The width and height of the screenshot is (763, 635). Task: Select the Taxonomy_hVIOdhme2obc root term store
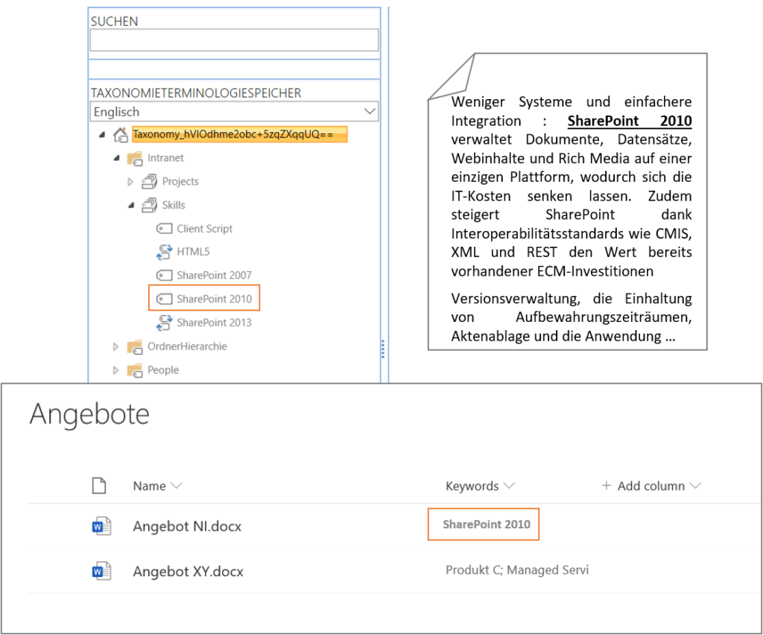(x=239, y=134)
